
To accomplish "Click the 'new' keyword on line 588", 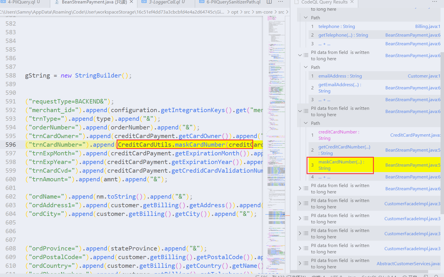I will tap(66, 75).
